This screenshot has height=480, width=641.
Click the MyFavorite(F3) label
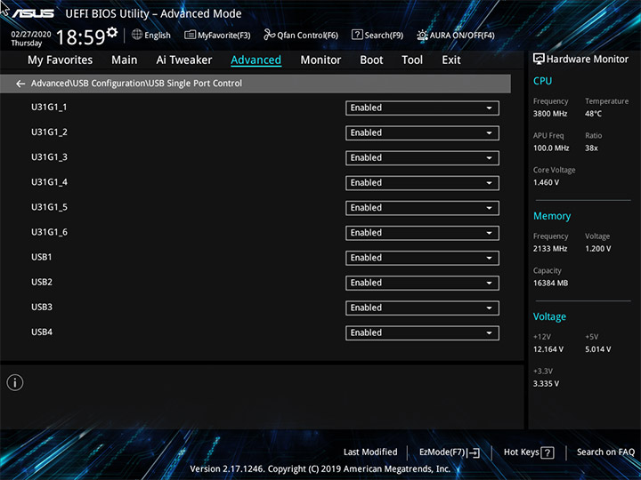pos(224,36)
